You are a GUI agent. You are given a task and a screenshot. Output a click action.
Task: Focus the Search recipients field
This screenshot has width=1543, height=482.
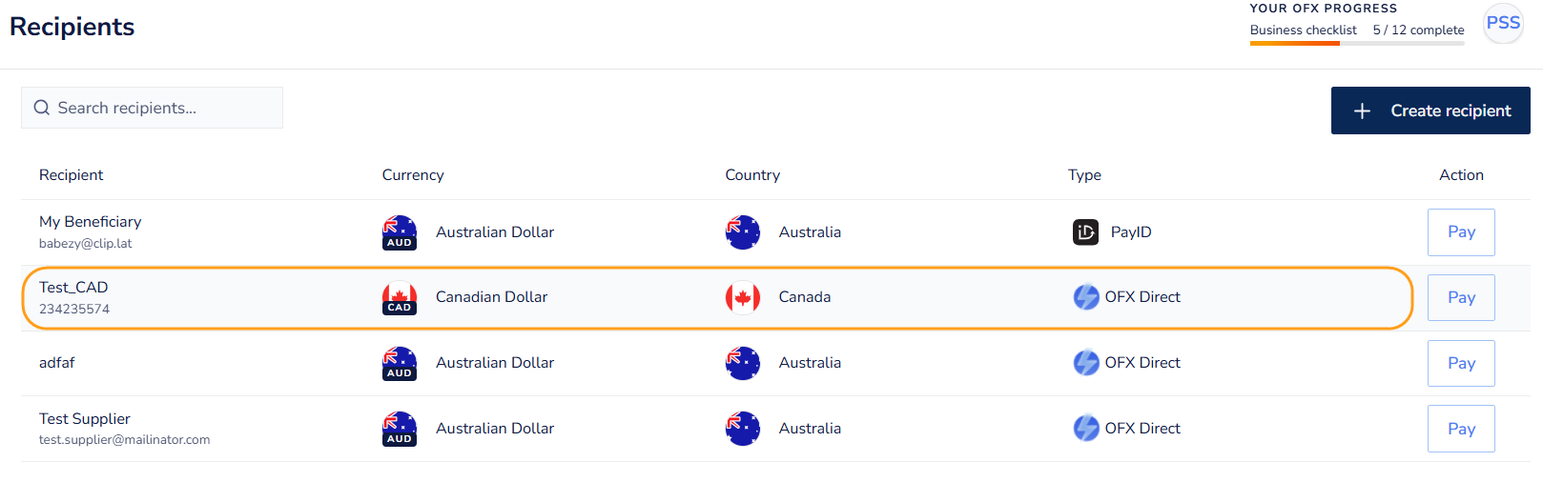click(162, 108)
